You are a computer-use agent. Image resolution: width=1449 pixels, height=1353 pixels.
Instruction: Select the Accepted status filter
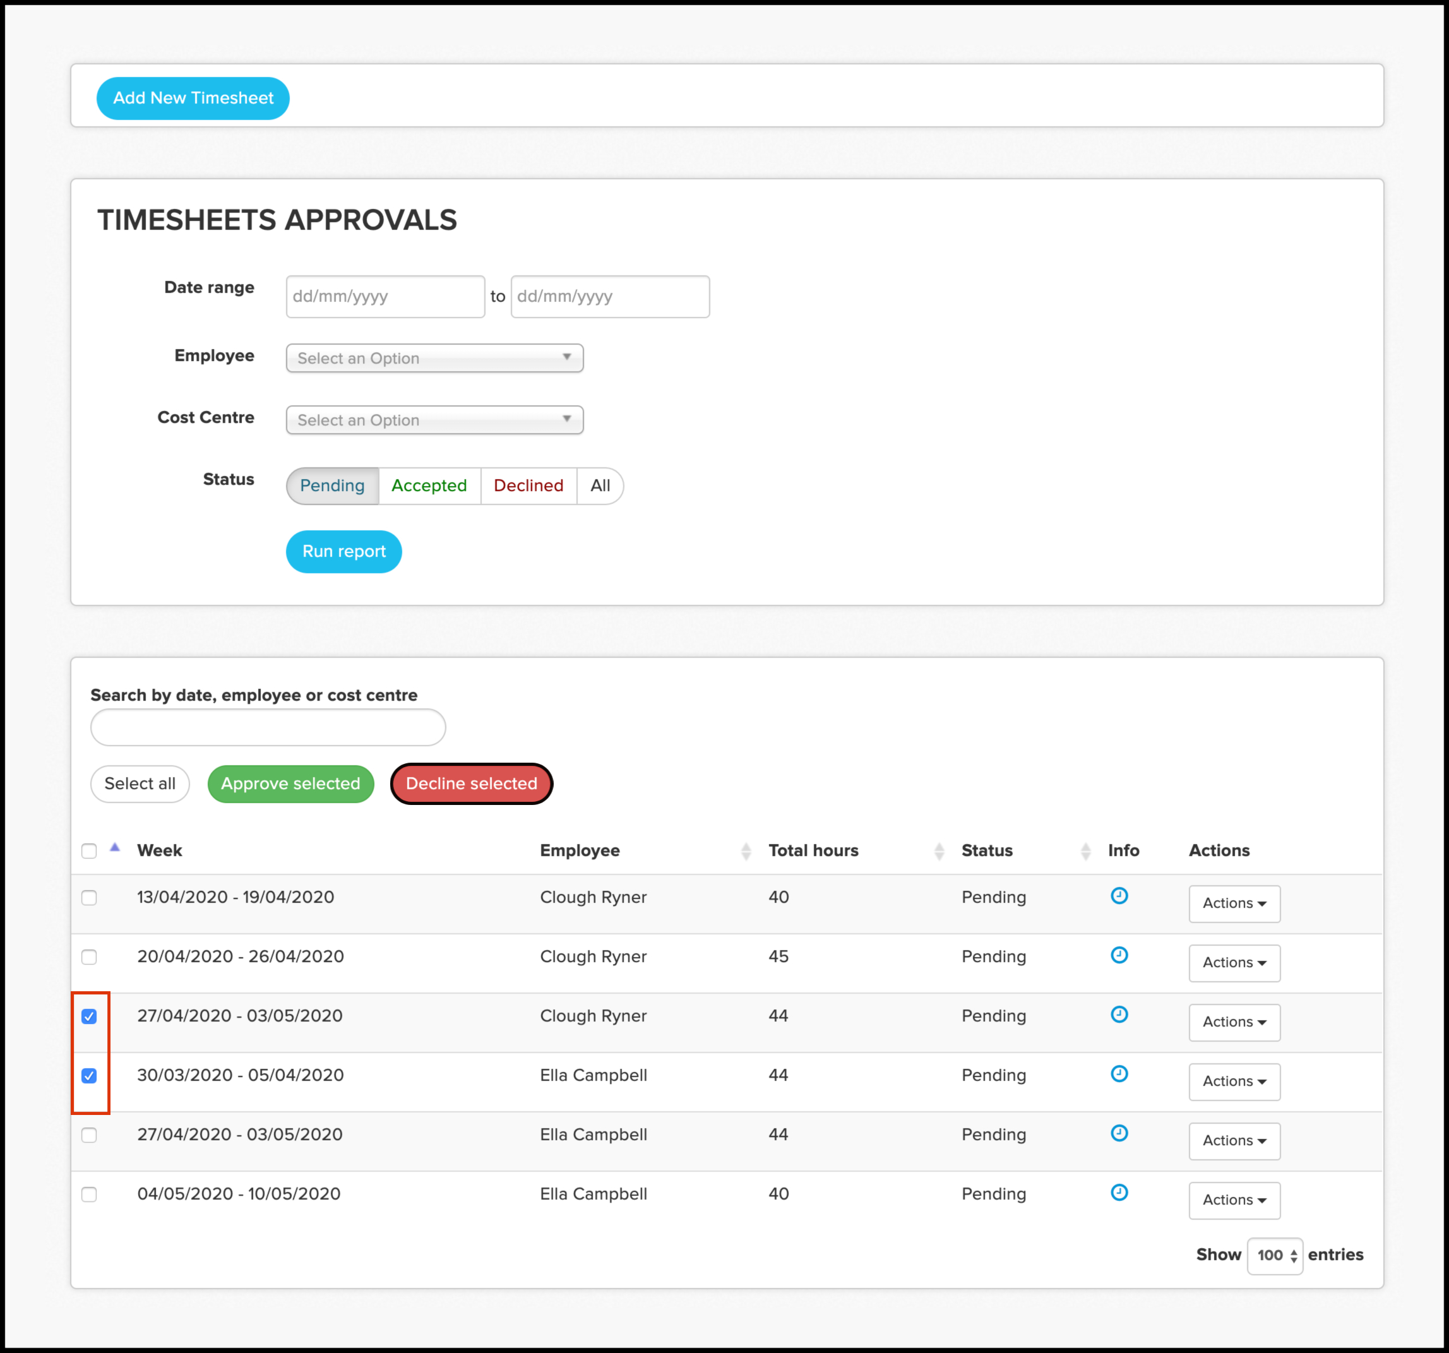click(x=429, y=486)
